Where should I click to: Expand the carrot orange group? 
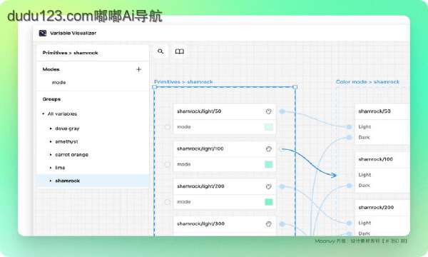(51, 155)
